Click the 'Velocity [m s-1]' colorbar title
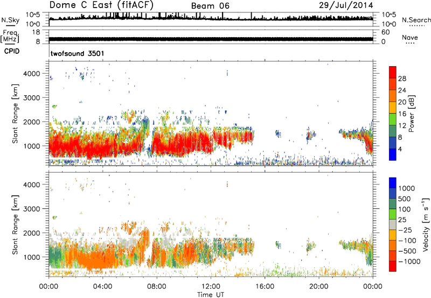This screenshot has width=431, height=298. pos(426,224)
